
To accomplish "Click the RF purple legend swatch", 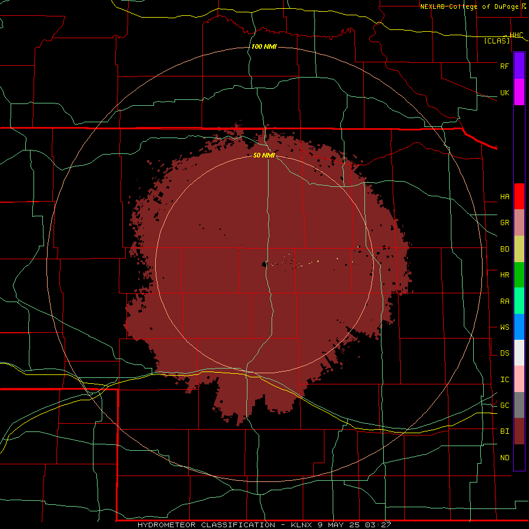I will 519,66.
